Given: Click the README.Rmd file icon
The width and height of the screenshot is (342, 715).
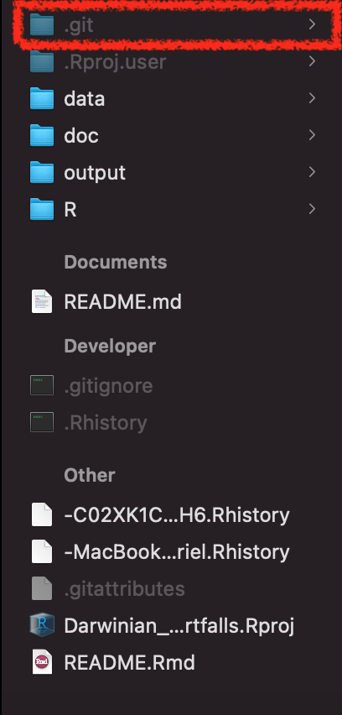Looking at the screenshot, I should pyautogui.click(x=42, y=662).
